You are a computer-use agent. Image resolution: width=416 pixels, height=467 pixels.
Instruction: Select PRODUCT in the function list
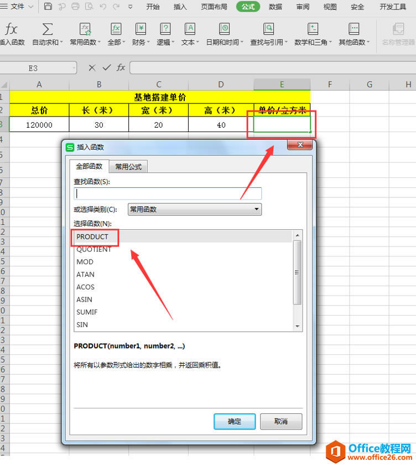coord(183,237)
